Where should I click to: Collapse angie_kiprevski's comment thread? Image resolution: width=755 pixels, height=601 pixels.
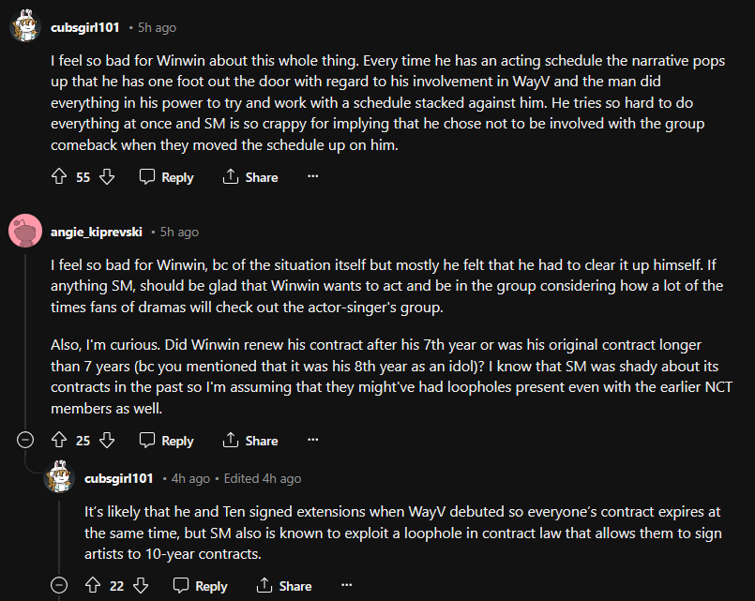[25, 440]
